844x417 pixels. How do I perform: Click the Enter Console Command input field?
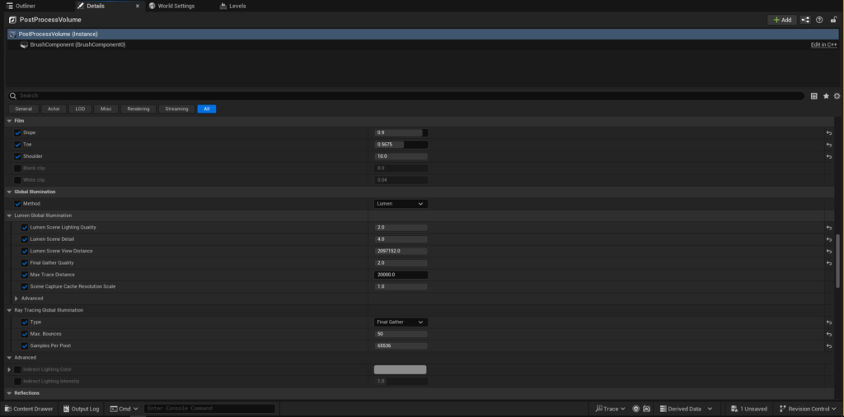click(x=209, y=409)
